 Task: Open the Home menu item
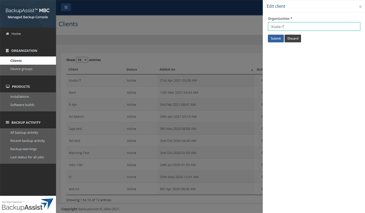[16, 34]
